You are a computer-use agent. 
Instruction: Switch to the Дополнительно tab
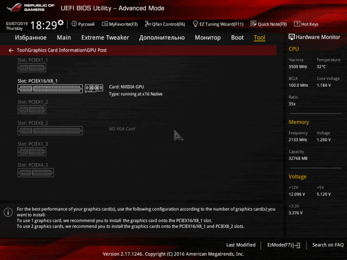pos(162,38)
